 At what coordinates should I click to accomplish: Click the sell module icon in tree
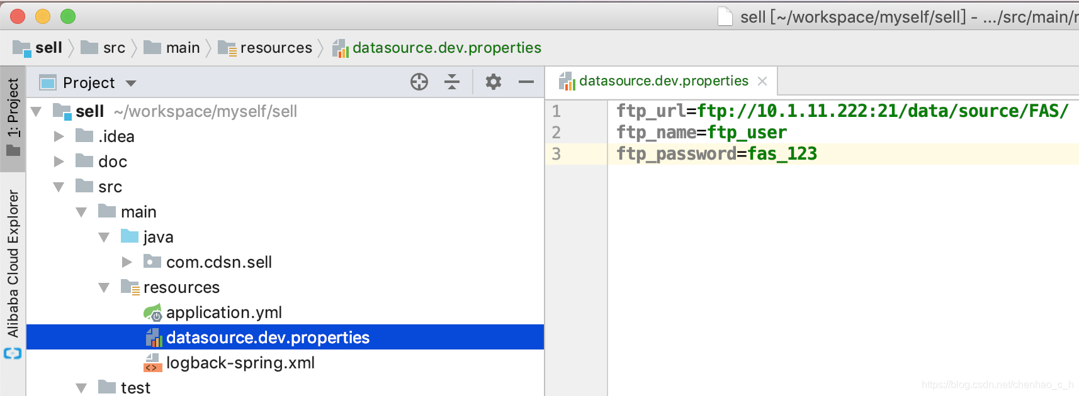(62, 111)
